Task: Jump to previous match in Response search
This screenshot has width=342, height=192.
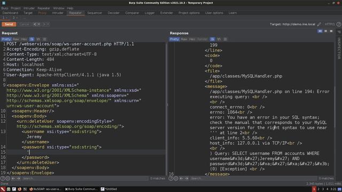Action: click(182, 179)
